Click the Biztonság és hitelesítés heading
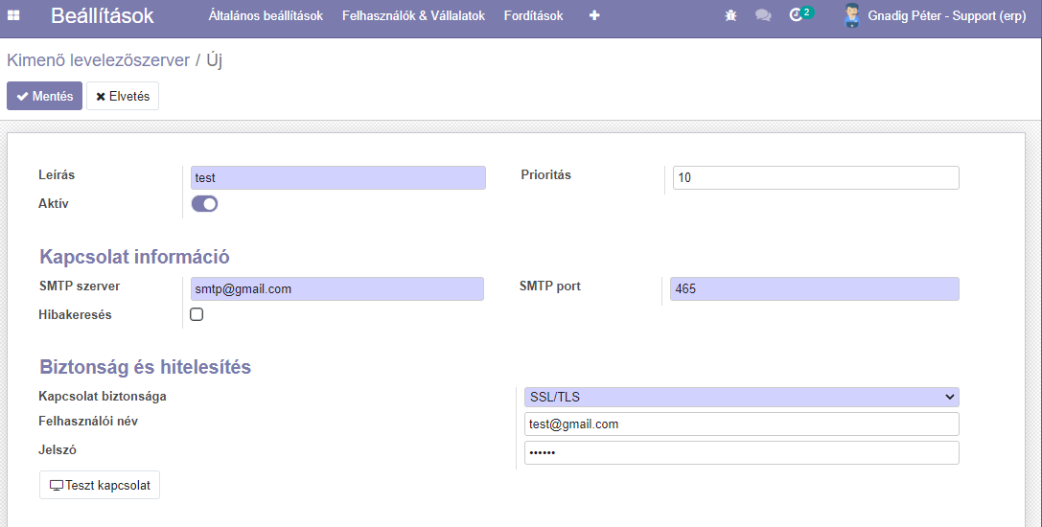 coord(145,367)
